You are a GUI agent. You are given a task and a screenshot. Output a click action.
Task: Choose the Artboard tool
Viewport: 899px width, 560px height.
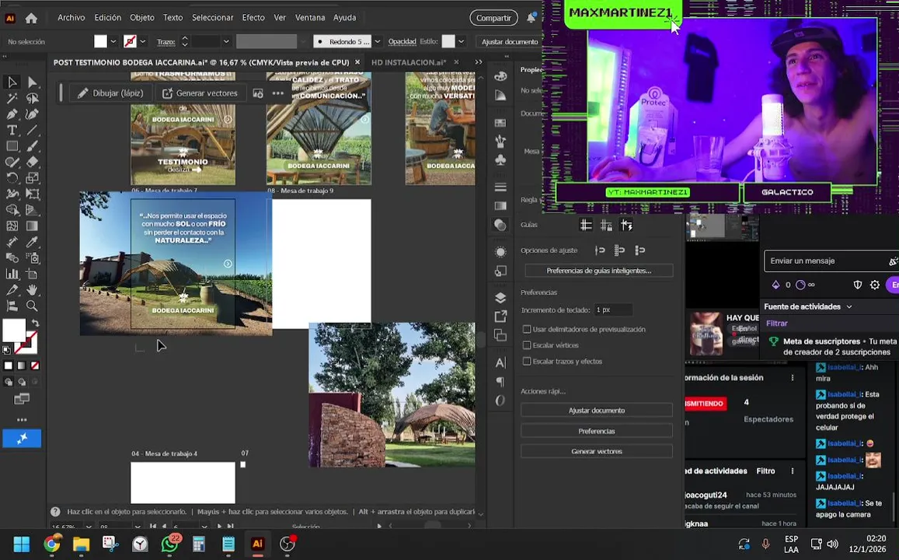32,274
